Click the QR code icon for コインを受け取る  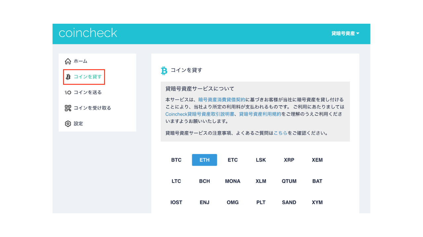click(x=68, y=108)
